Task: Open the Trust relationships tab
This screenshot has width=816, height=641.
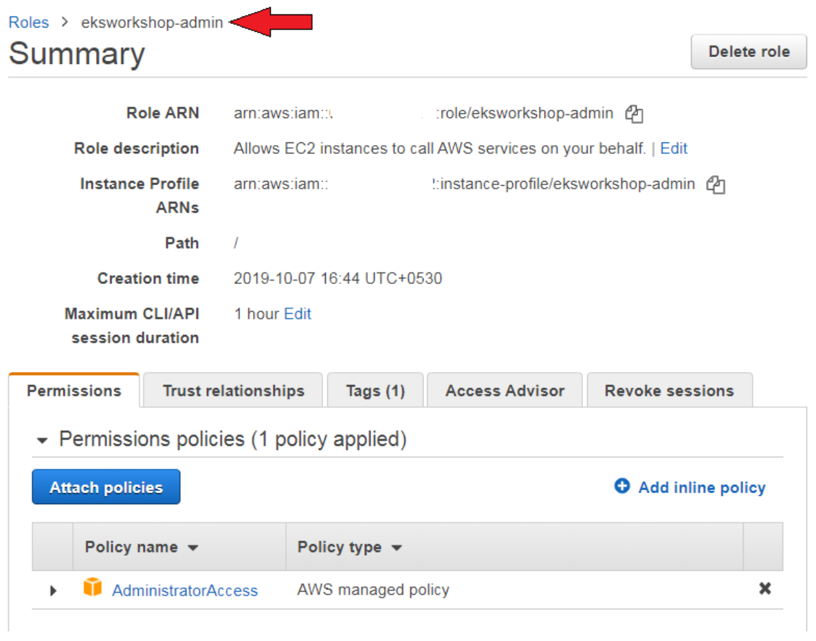Action: [233, 390]
